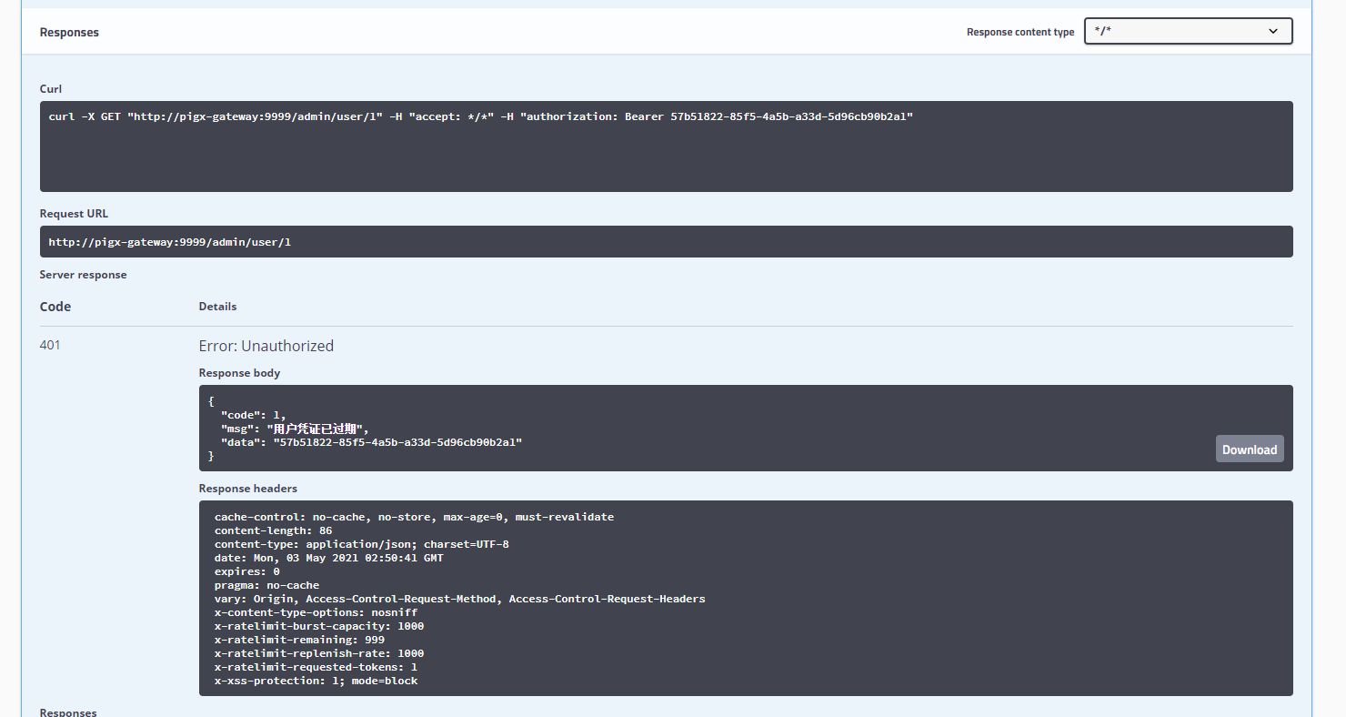1346x717 pixels.
Task: Click the pragma: no-cache header
Action: pyautogui.click(x=266, y=585)
